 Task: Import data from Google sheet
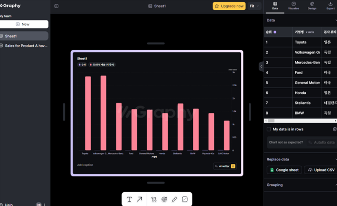click(284, 170)
